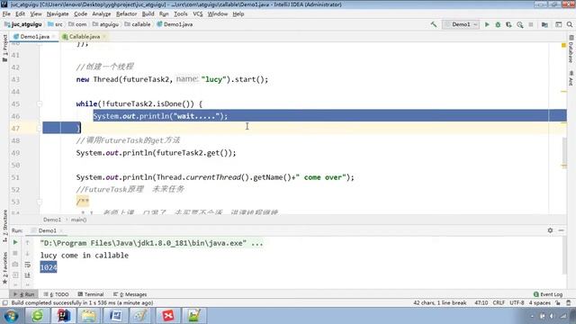
Task: Click the Stop icon in Run panel
Action: (15, 253)
